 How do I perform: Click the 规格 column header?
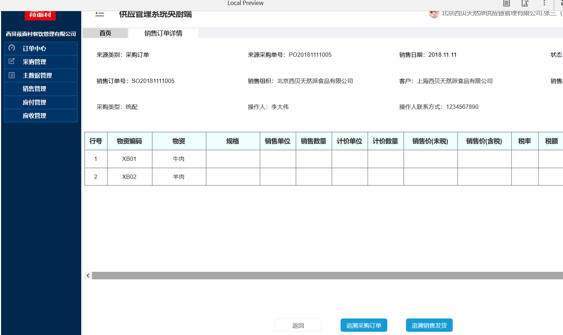coord(233,141)
